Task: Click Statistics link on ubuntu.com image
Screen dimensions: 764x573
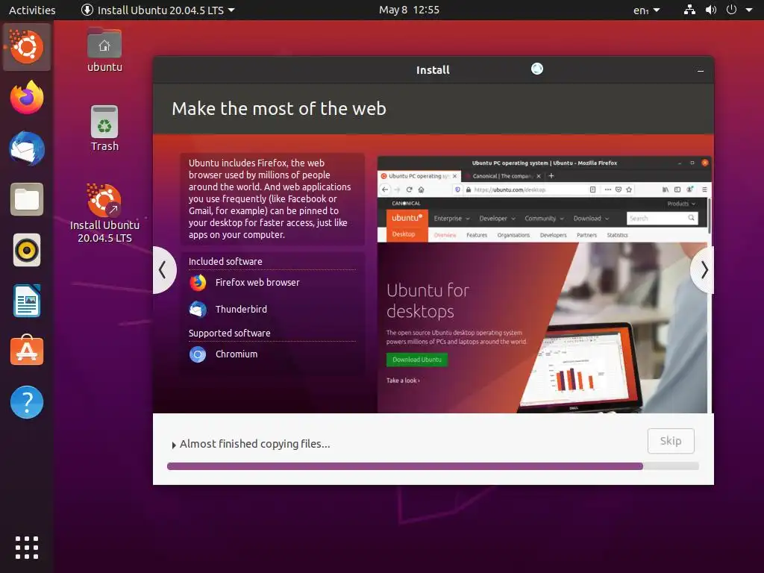Action: point(617,235)
